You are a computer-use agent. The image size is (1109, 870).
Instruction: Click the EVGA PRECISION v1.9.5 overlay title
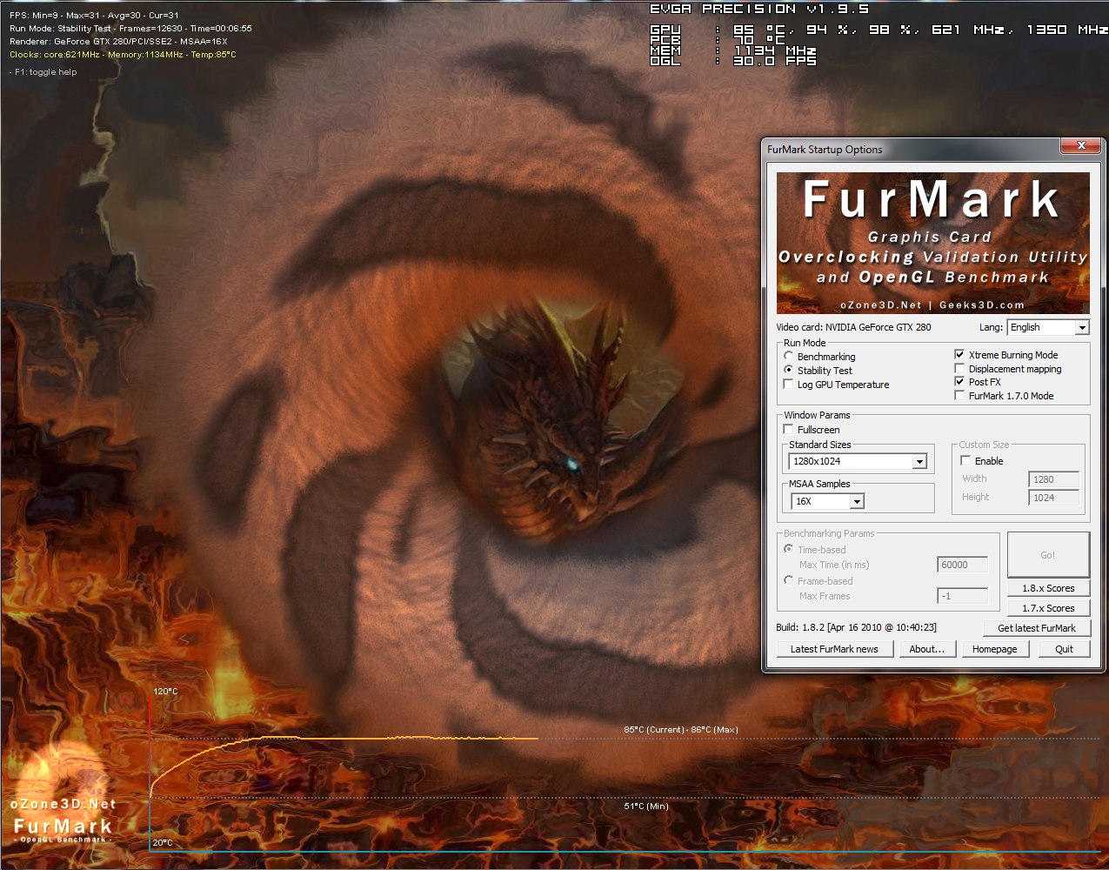[759, 9]
